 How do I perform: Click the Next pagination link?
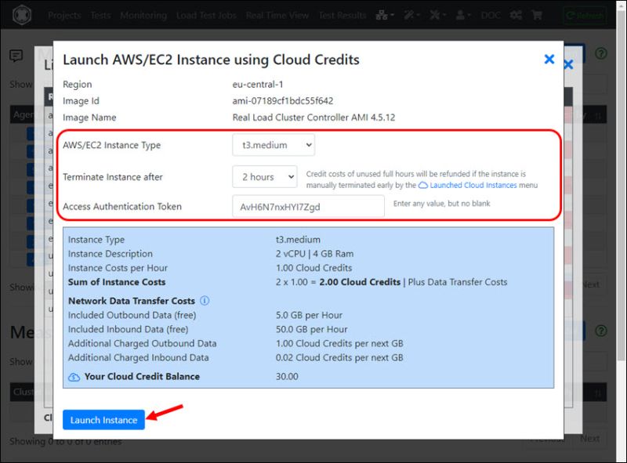(x=589, y=438)
